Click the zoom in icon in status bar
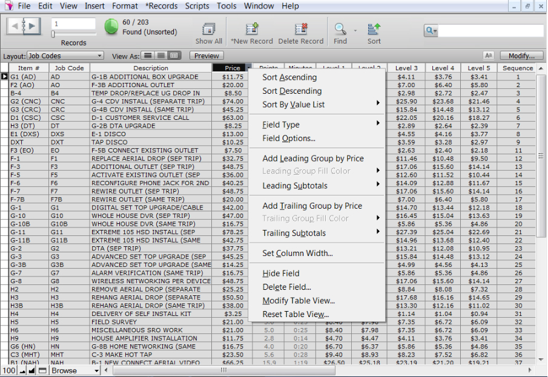This screenshot has height=377, width=548. [x=32, y=370]
